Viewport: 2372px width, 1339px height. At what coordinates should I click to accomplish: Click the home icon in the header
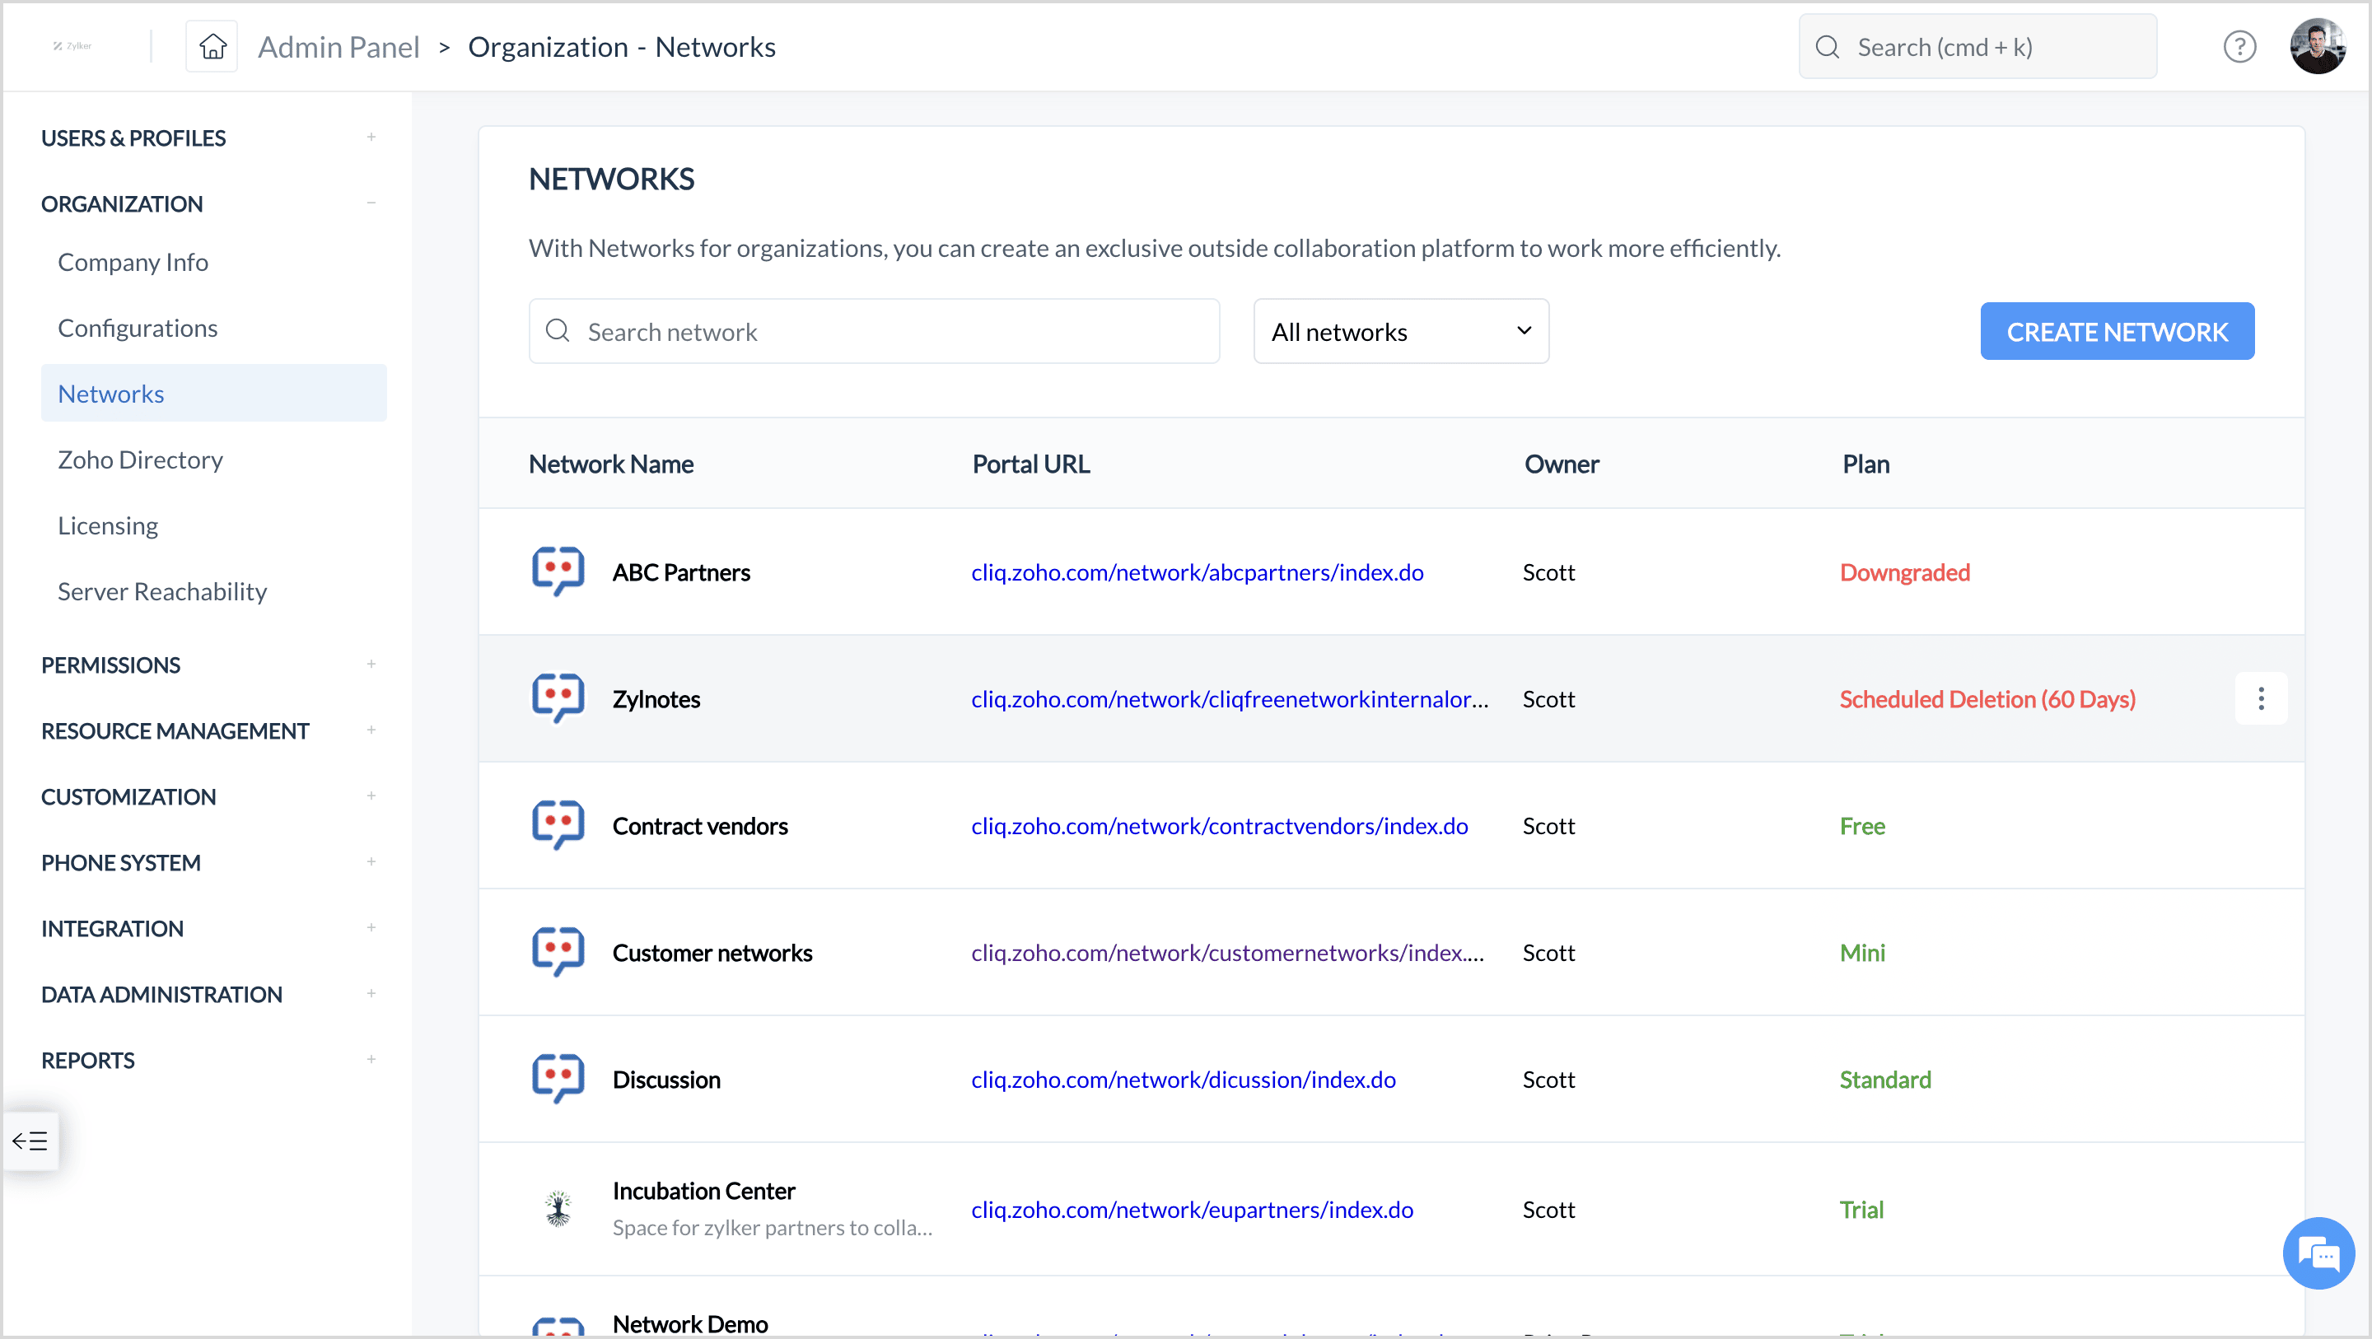(212, 46)
